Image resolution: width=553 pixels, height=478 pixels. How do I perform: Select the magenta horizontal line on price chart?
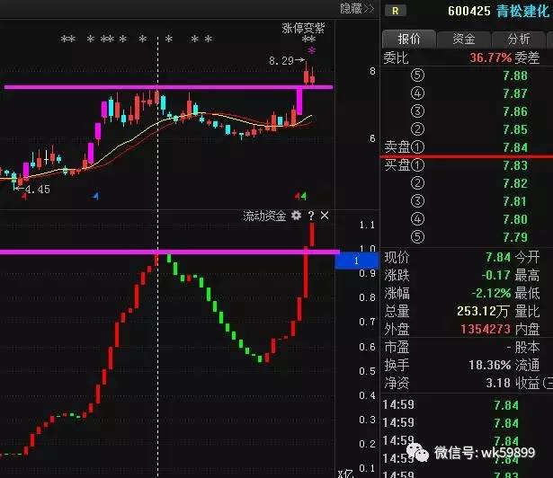pyautogui.click(x=168, y=87)
